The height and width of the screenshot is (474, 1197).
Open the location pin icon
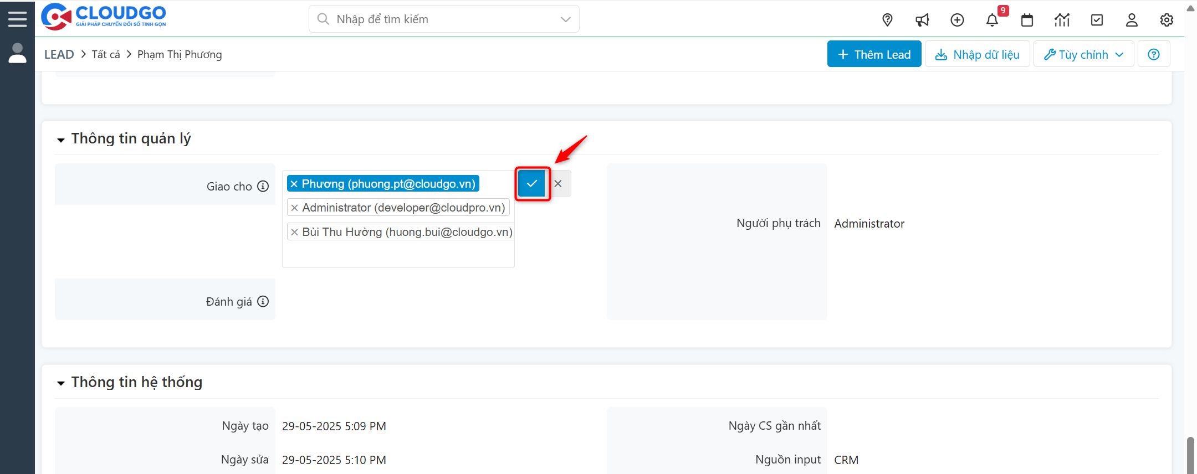887,20
